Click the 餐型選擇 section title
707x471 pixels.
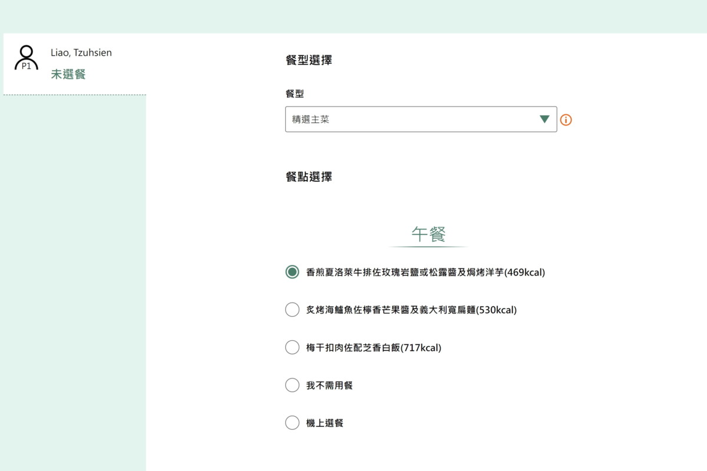point(309,59)
